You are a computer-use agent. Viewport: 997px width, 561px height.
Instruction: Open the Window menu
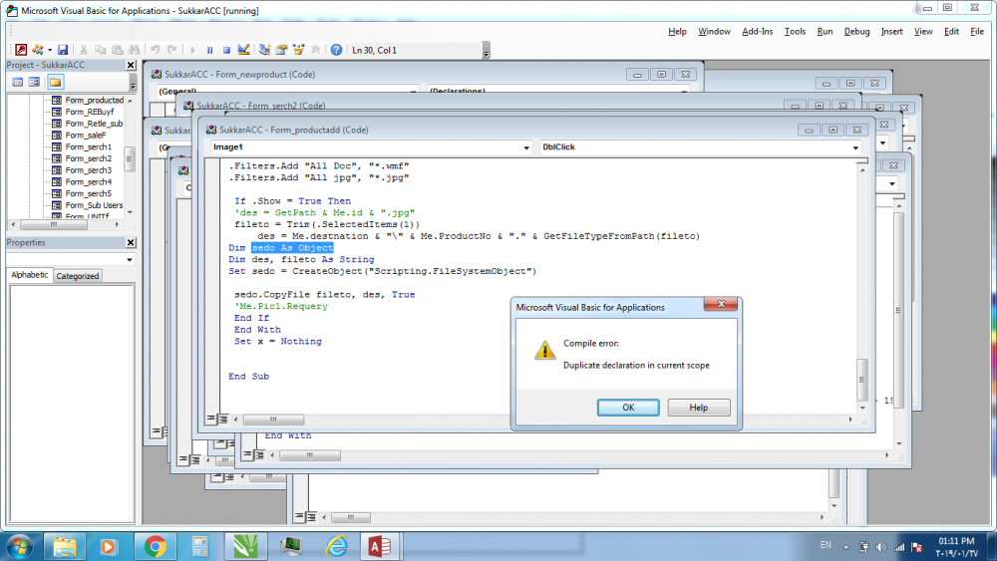[x=714, y=31]
